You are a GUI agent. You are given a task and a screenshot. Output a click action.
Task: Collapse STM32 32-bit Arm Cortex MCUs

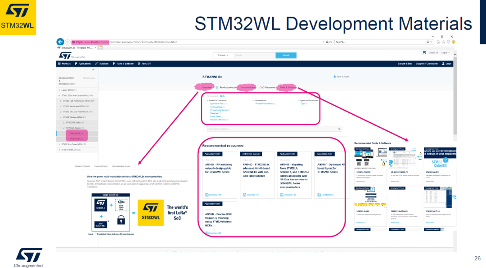tap(59, 95)
